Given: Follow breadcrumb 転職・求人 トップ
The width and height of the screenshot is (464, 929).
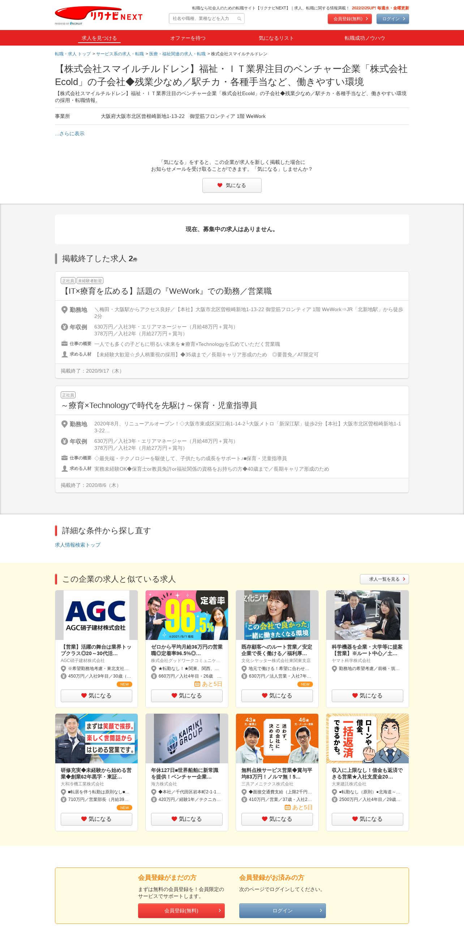Looking at the screenshot, I should point(73,54).
